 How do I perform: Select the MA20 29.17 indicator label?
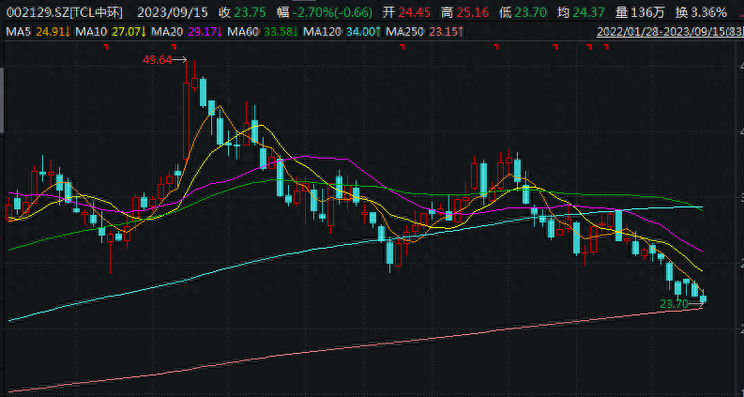pos(188,32)
